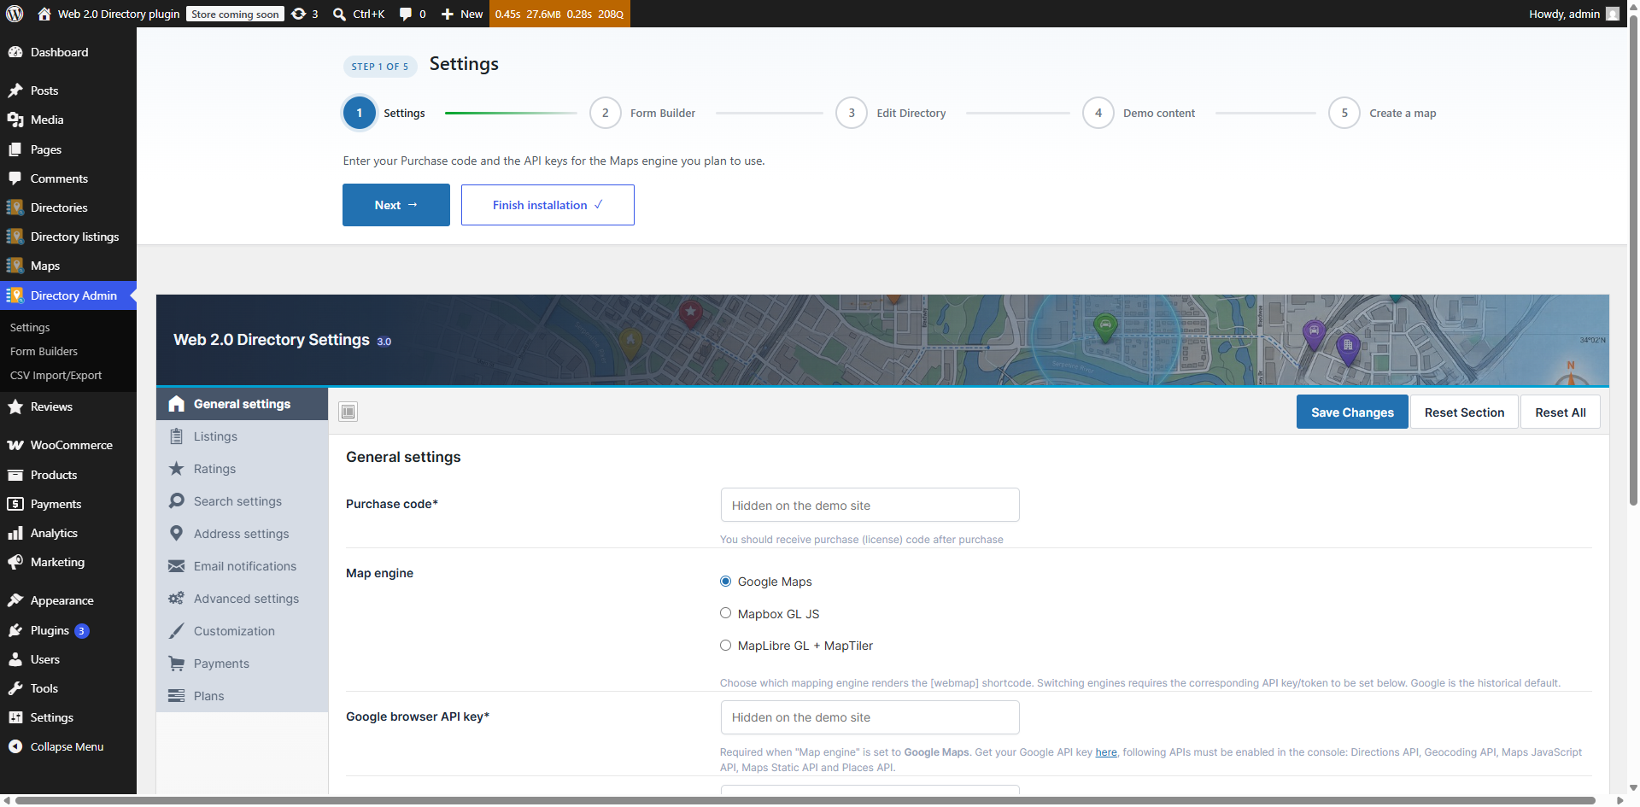Open Address settings tab

[242, 534]
